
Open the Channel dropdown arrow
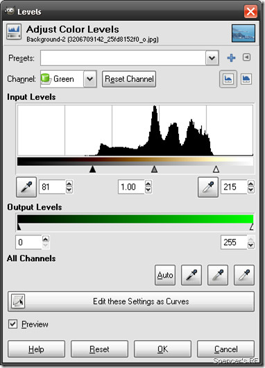90,79
